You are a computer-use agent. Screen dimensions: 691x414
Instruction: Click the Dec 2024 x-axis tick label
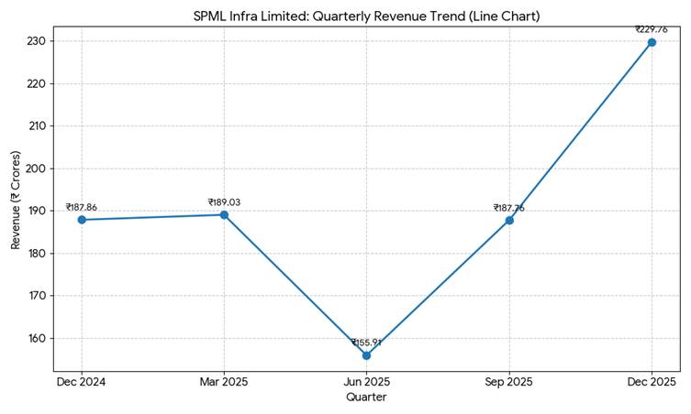click(x=82, y=382)
